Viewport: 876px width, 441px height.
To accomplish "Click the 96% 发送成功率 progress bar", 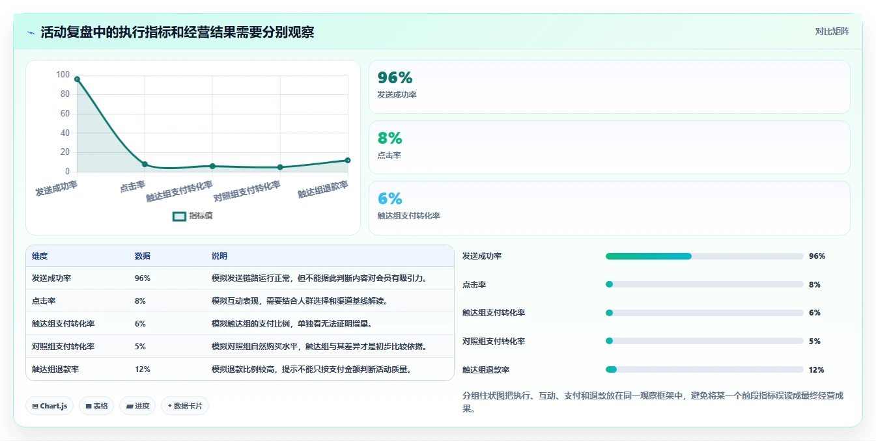I will tap(704, 256).
